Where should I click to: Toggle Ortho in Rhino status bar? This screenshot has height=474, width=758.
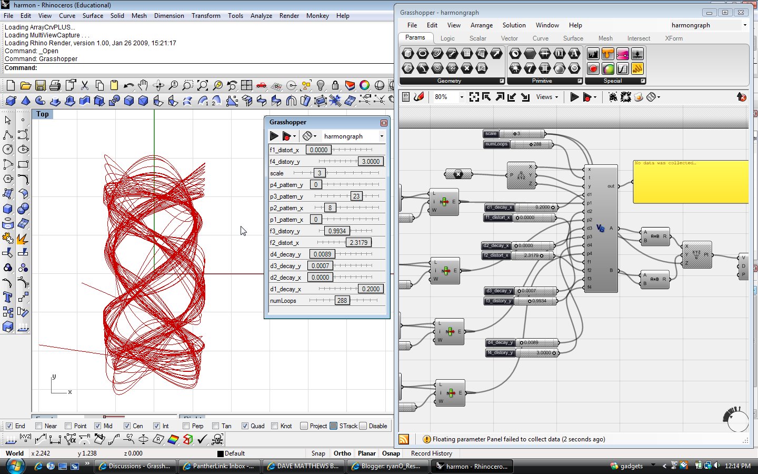coord(342,453)
